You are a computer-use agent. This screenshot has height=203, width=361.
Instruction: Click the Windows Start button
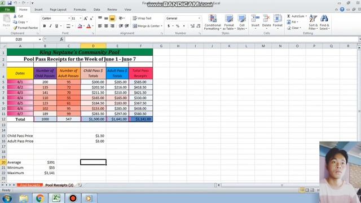click(x=7, y=198)
